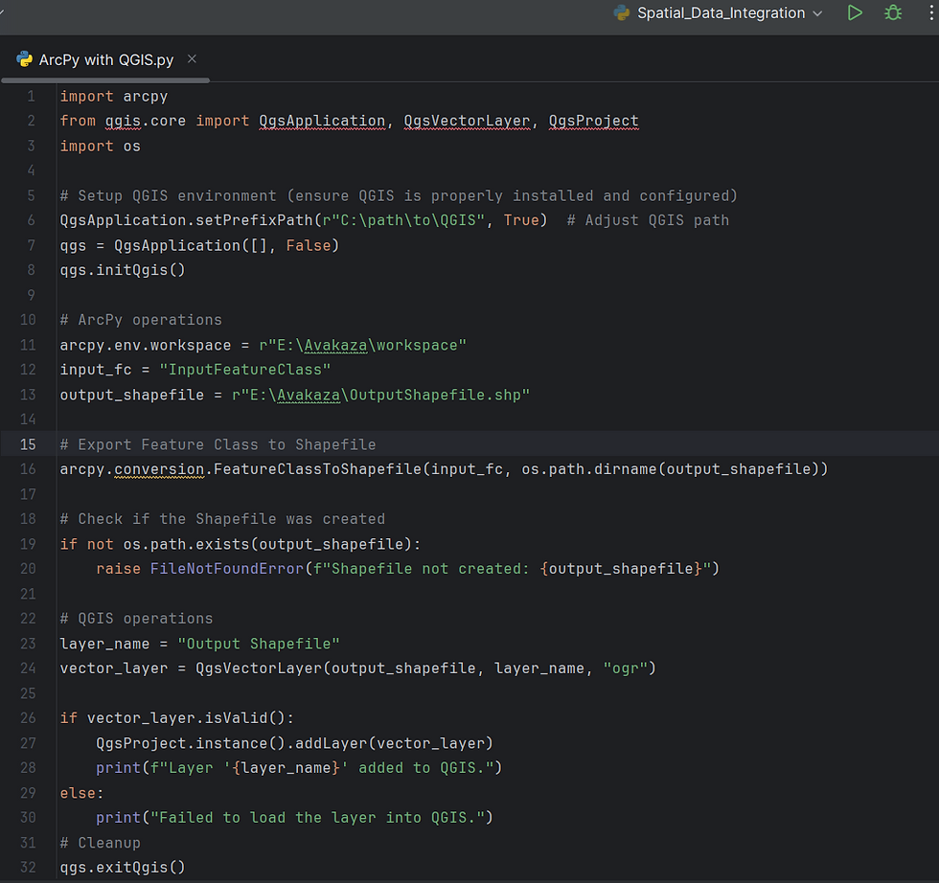Close the ArcPy with QGIS.py tab
This screenshot has height=883, width=939.
click(191, 58)
